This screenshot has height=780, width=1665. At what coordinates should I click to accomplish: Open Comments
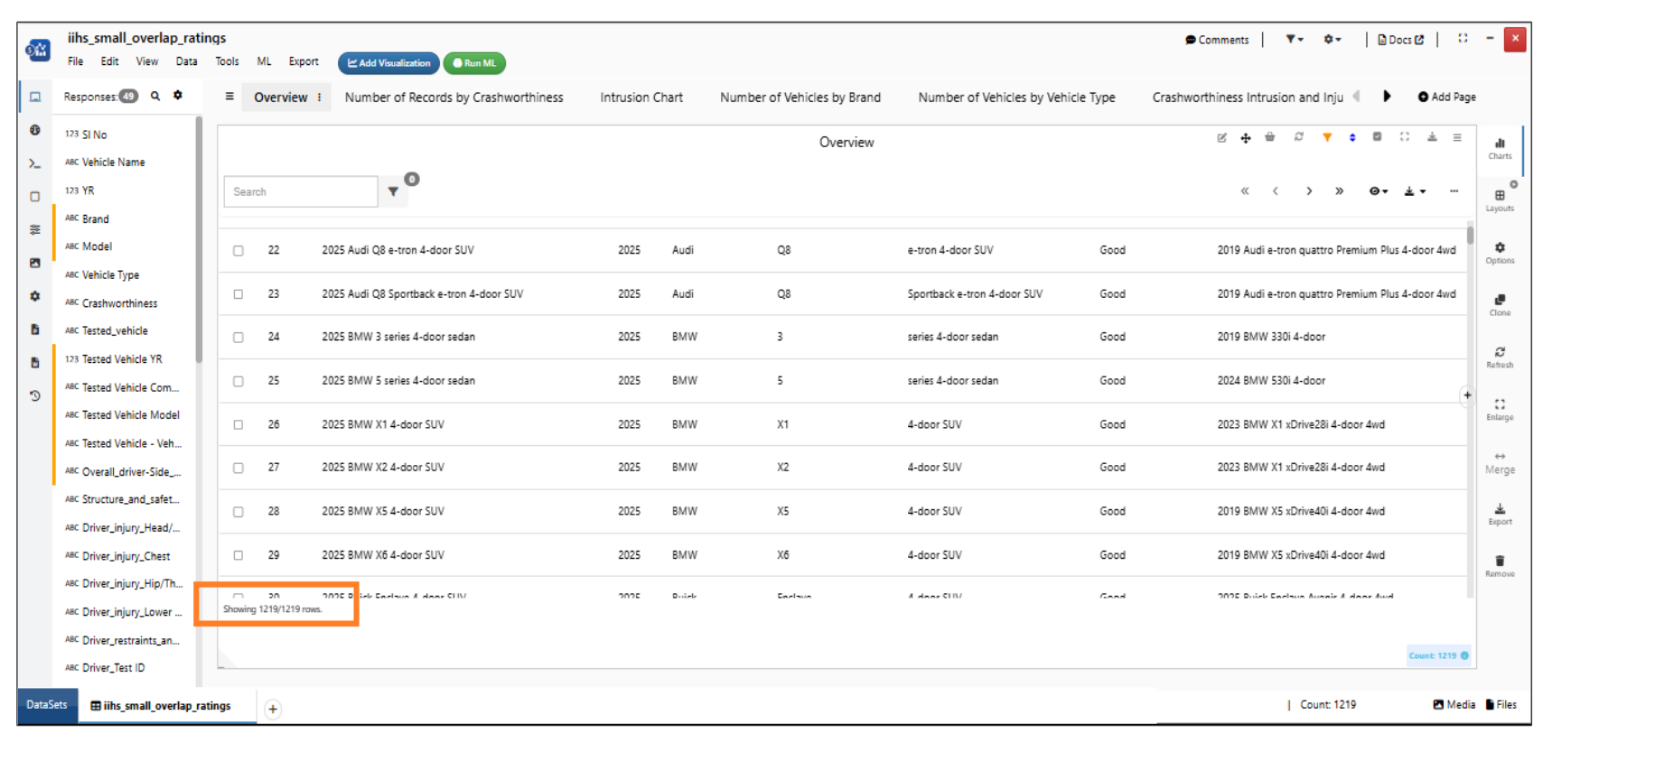1217,40
